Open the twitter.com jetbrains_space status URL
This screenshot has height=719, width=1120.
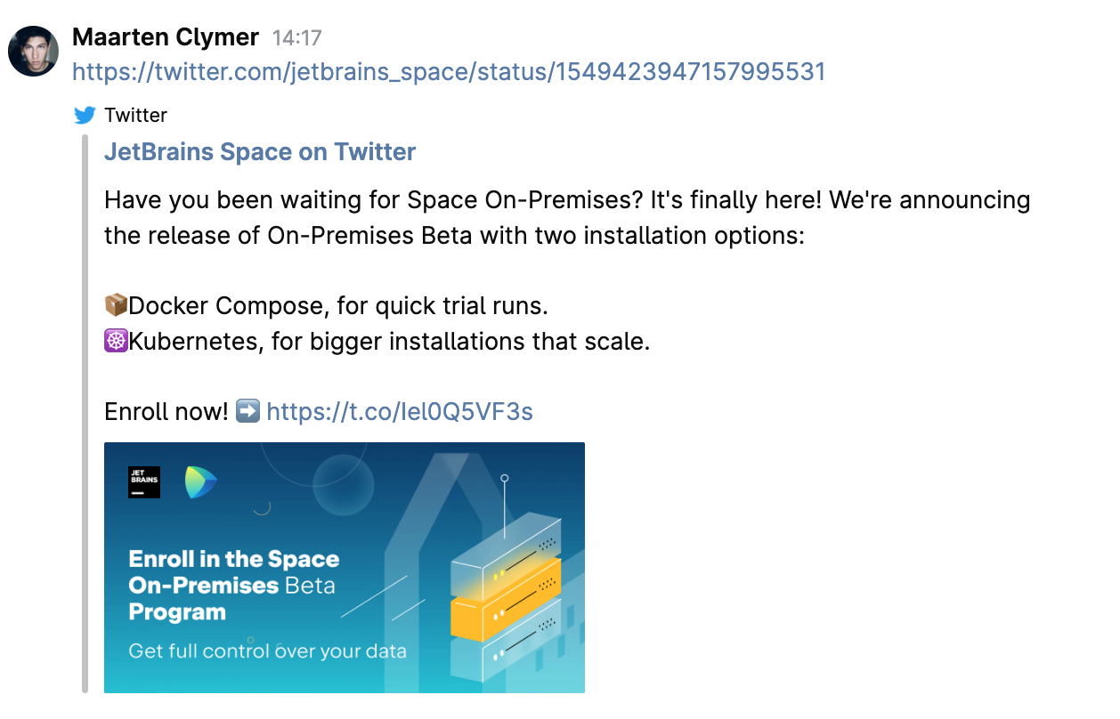click(x=449, y=71)
